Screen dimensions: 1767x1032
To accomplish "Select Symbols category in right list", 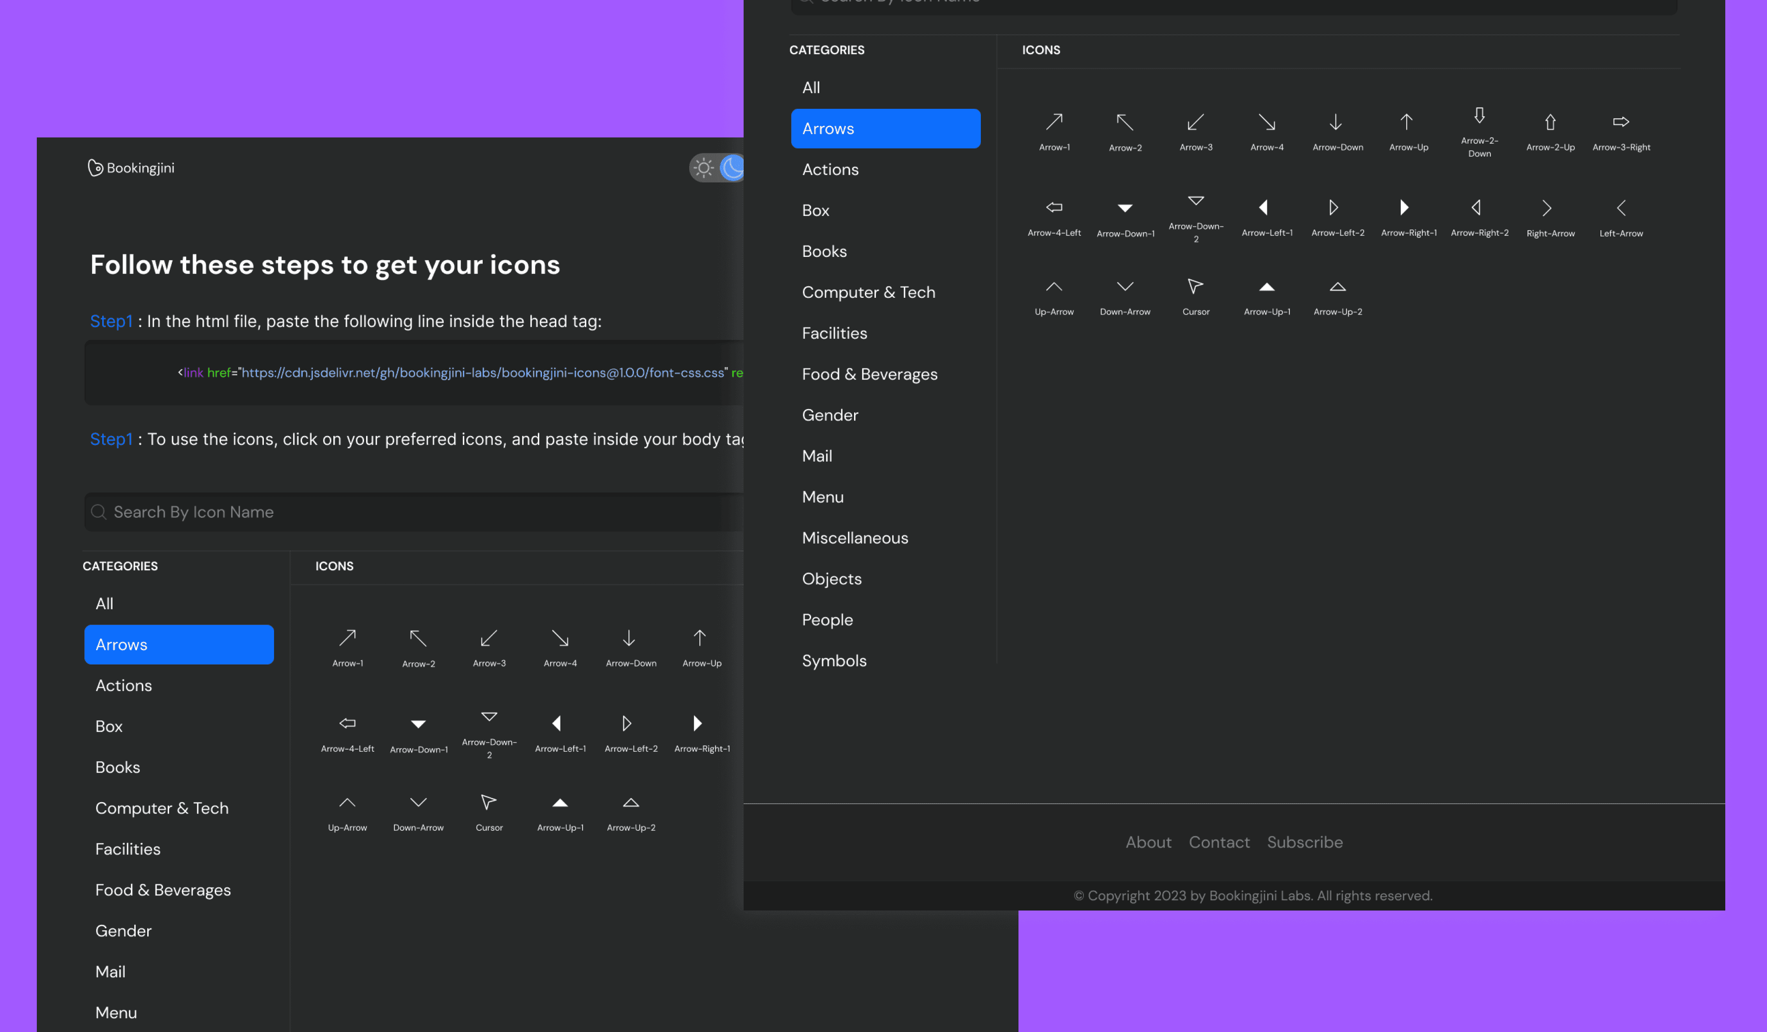I will 834,661.
